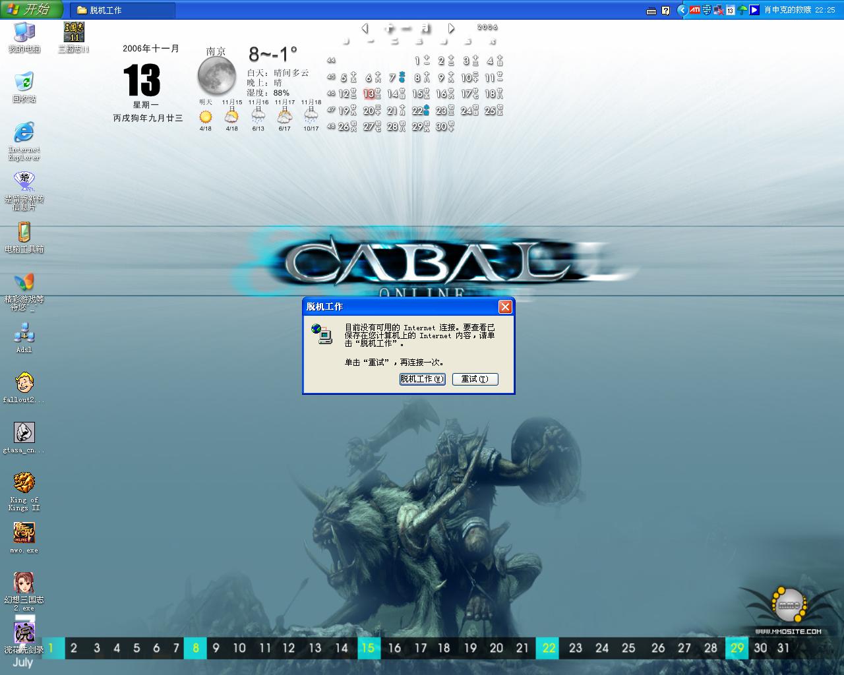
Task: Go to the previous month in the calendar
Action: point(365,28)
